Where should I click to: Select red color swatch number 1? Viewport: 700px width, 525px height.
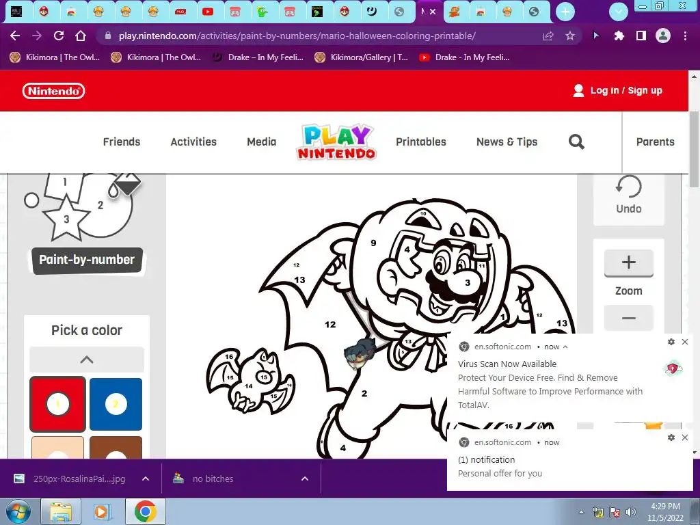[x=57, y=405]
